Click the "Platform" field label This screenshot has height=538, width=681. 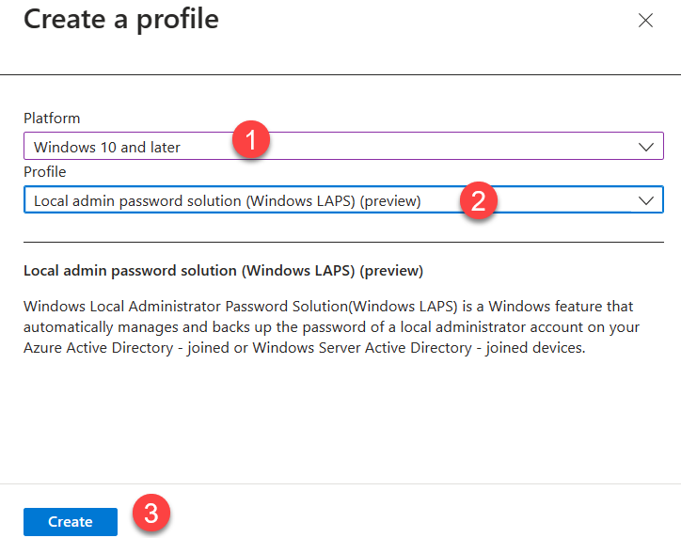[52, 119]
